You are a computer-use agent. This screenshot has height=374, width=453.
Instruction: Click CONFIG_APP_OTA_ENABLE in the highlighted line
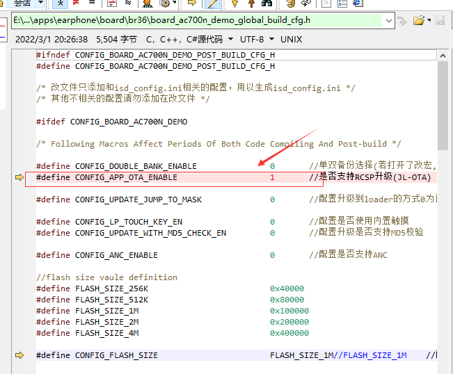point(126,177)
